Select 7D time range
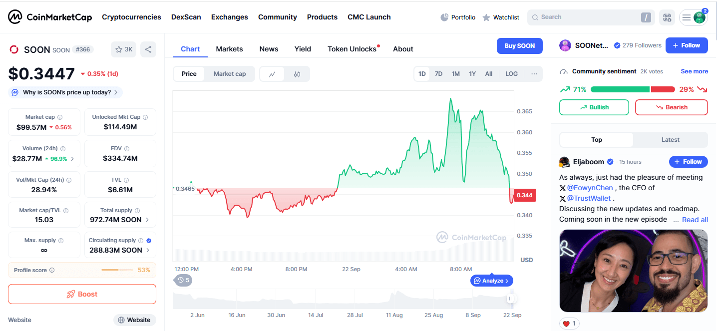717x331 pixels. [x=438, y=74]
